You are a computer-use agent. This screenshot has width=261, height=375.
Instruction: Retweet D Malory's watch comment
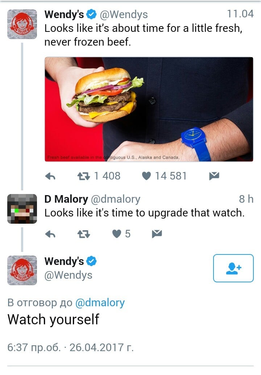[84, 234]
